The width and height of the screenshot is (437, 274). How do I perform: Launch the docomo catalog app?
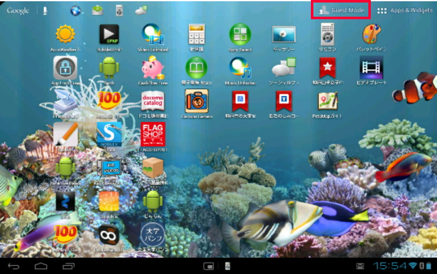152,100
